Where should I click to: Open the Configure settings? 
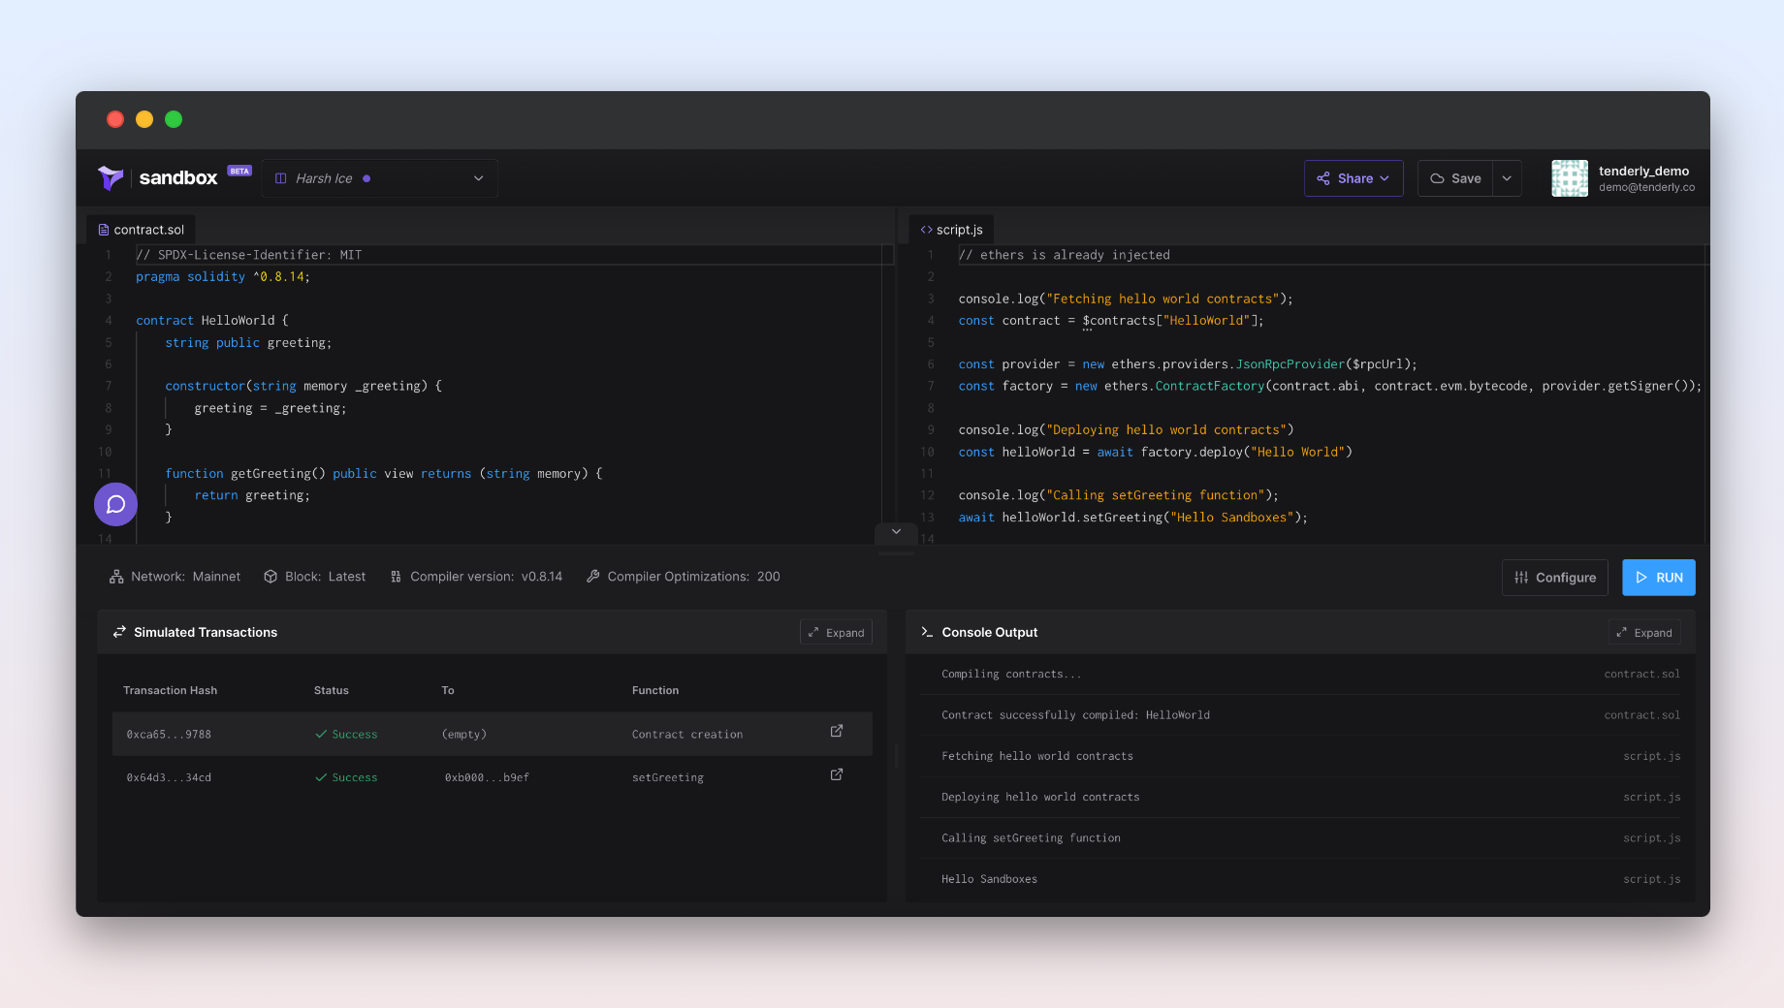[1555, 578]
